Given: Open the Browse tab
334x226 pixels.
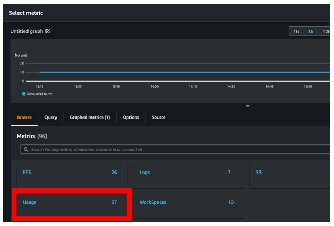Looking at the screenshot, I should 24,117.
